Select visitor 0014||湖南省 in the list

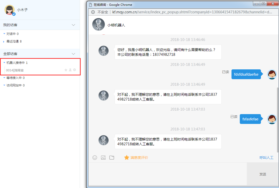15,70
